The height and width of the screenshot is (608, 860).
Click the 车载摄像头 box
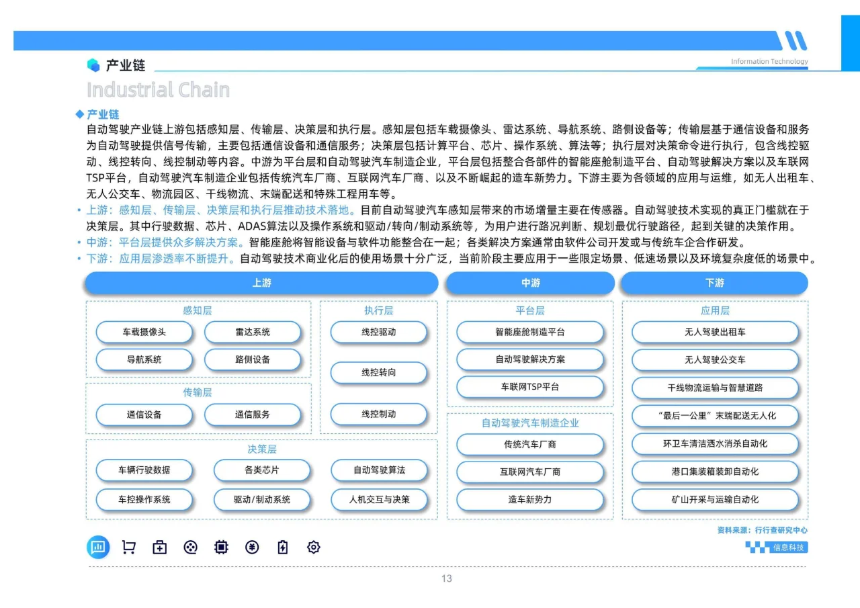(x=144, y=332)
